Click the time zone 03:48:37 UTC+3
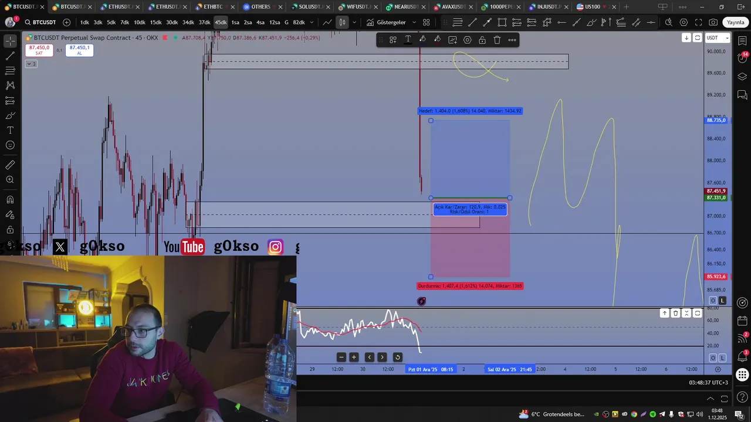 coord(708,383)
